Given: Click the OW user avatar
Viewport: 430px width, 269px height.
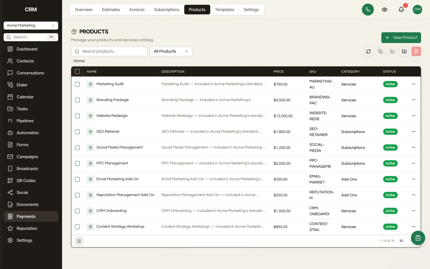Looking at the screenshot, I should (x=417, y=9).
